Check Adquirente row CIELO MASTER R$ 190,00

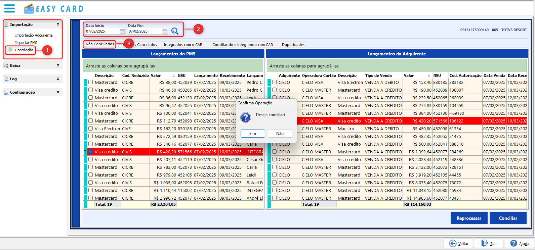click(275, 90)
